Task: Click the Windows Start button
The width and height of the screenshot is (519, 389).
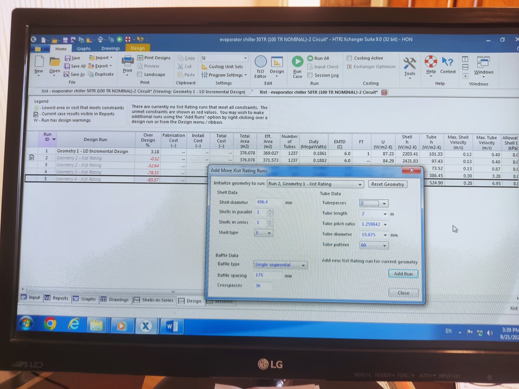Action: 26,323
